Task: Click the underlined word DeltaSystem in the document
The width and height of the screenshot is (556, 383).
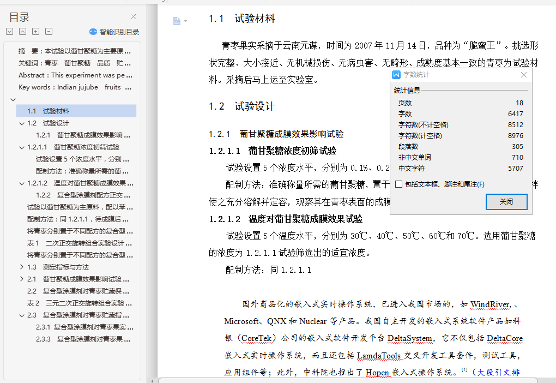Action: [410, 339]
